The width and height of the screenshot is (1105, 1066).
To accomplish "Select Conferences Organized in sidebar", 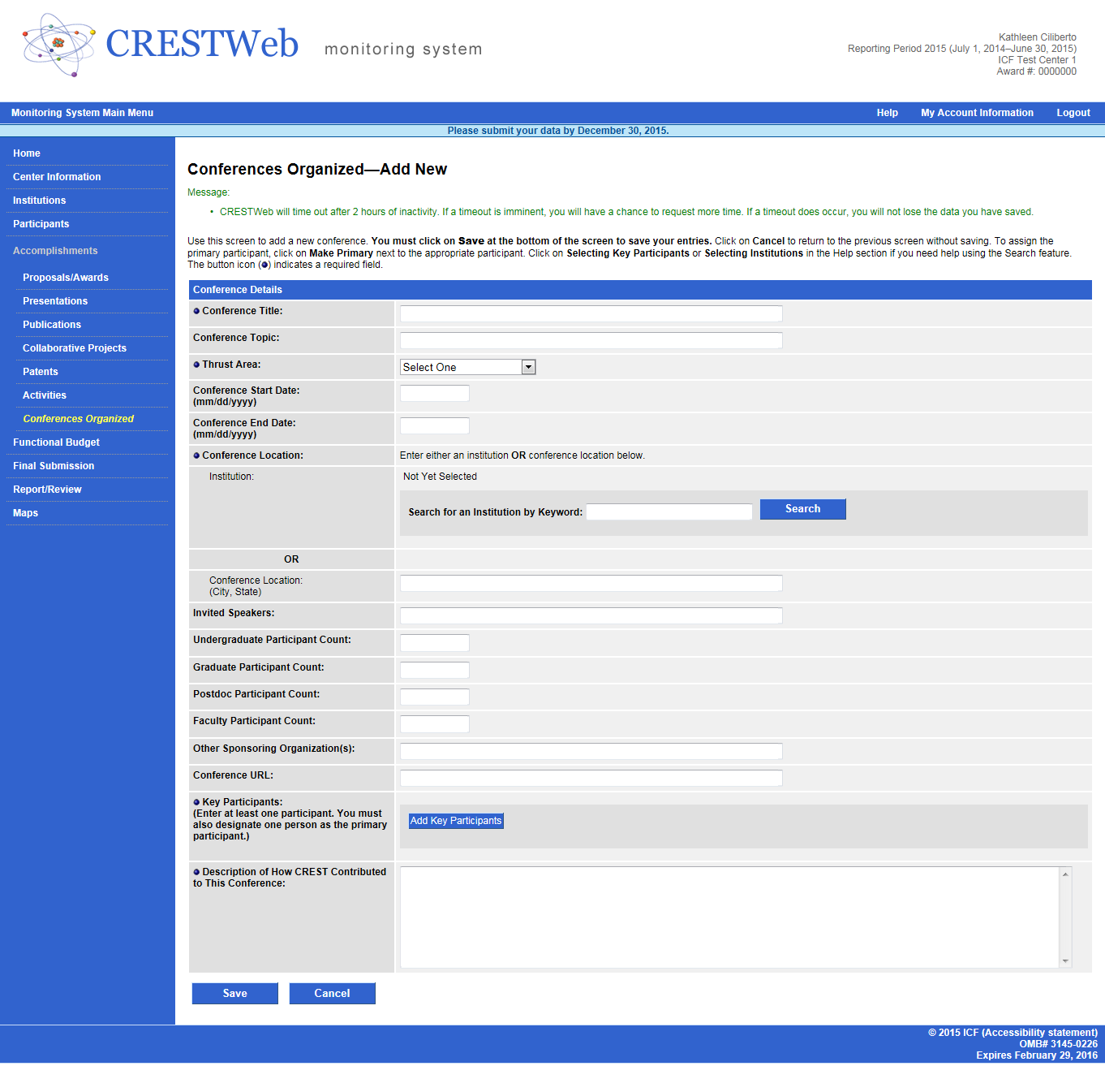I will pos(79,419).
